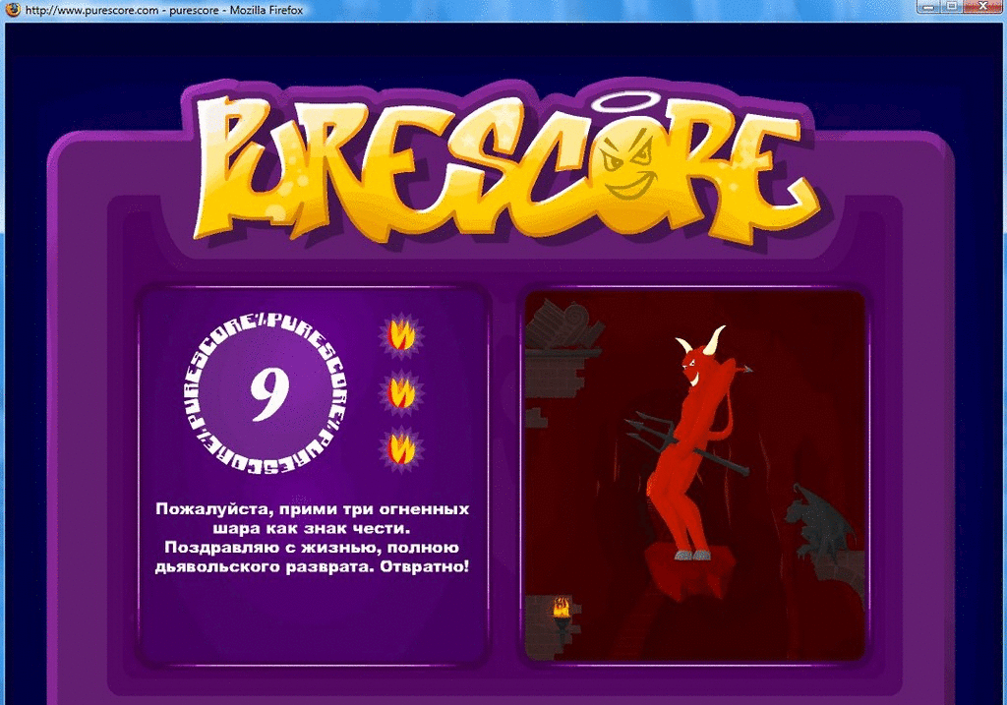Click the middle fireball icon
The image size is (1007, 705).
coord(401,393)
